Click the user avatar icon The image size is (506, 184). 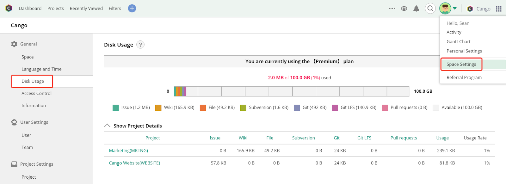pos(445,9)
